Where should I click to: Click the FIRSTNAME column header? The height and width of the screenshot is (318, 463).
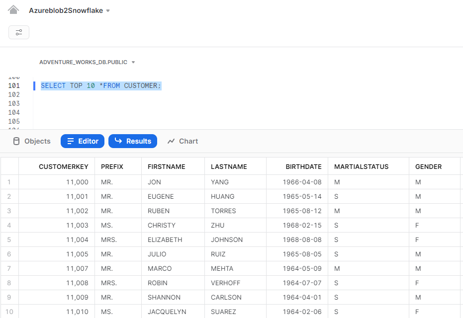pyautogui.click(x=173, y=166)
